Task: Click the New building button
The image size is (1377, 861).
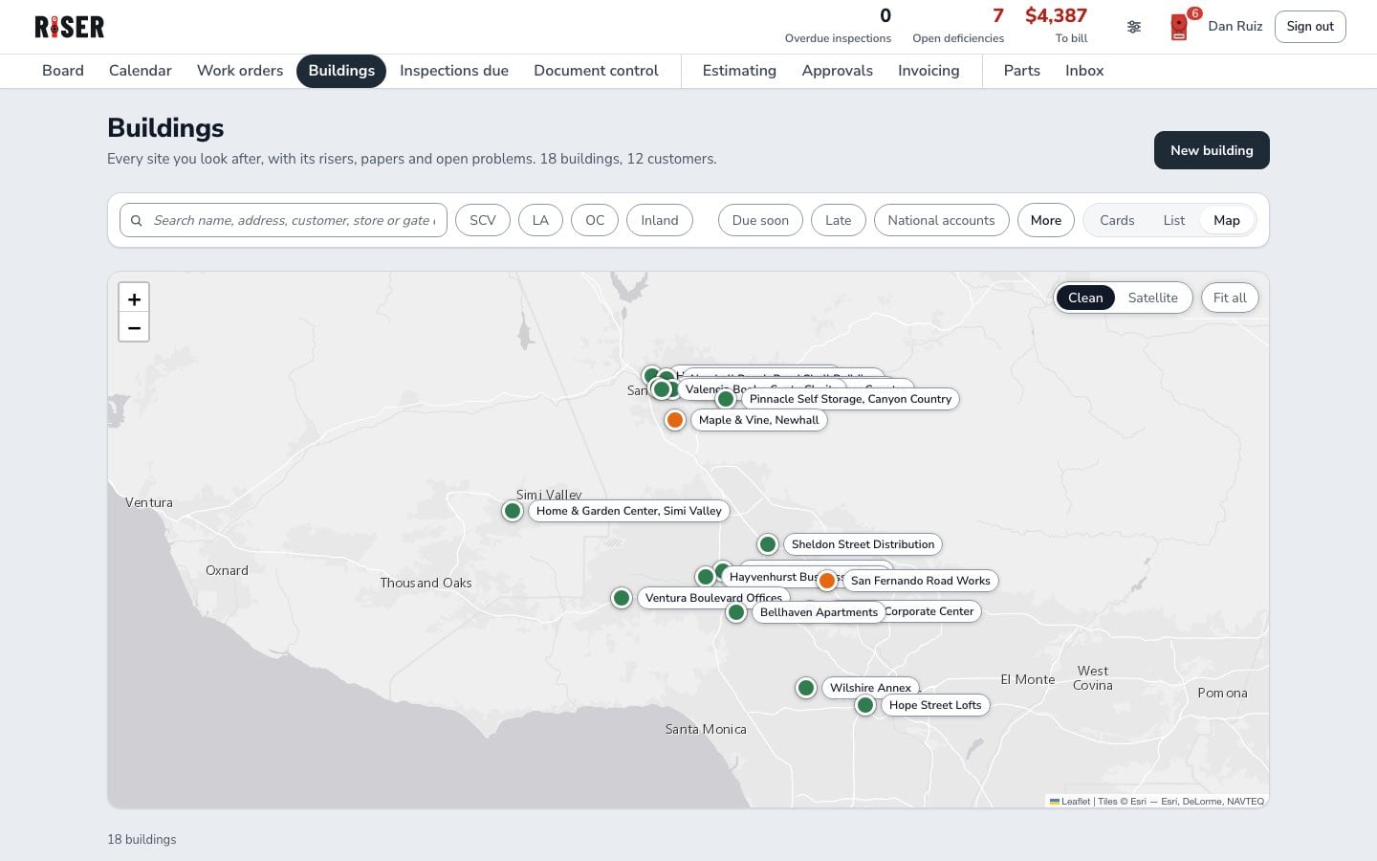Action: [x=1212, y=150]
